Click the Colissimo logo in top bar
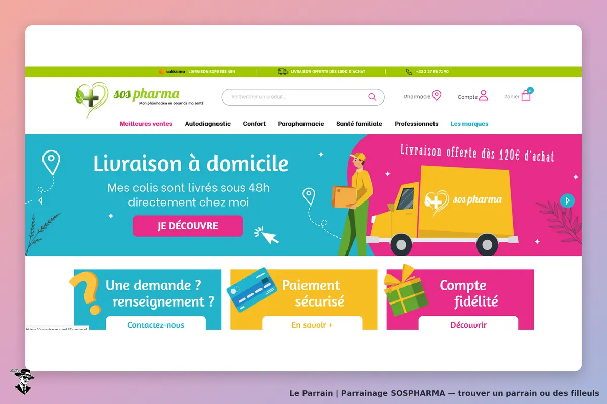 [x=172, y=72]
